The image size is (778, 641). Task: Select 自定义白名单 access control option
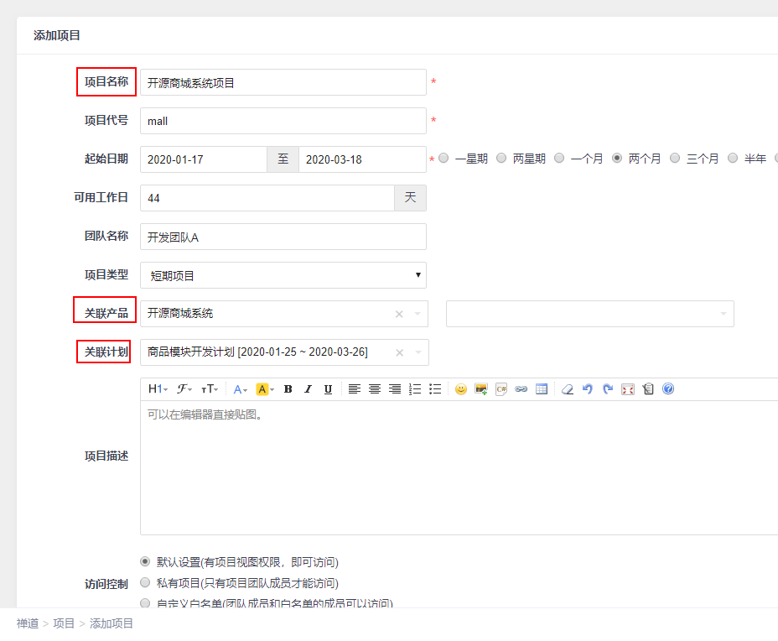pyautogui.click(x=145, y=603)
